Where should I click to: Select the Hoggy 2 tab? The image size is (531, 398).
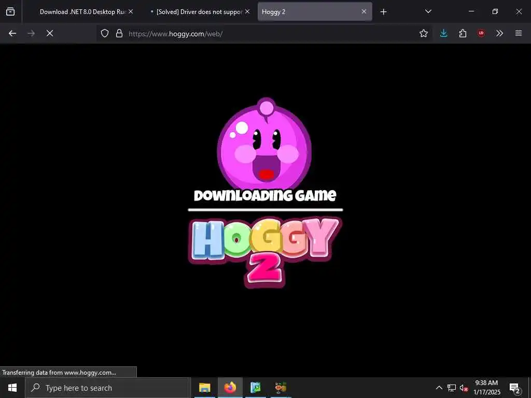[x=315, y=12]
